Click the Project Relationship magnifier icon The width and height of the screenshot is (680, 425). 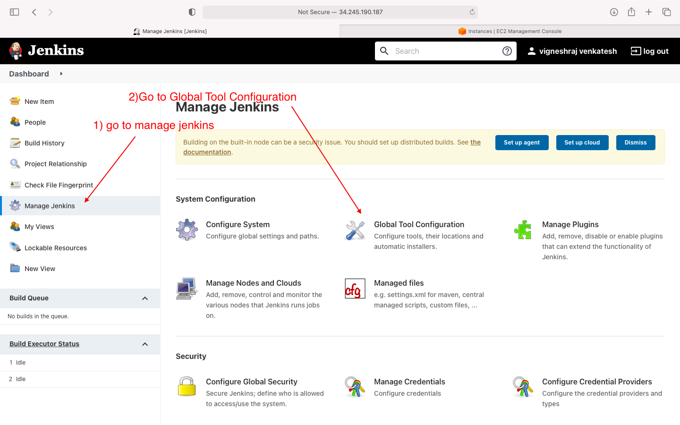click(15, 163)
